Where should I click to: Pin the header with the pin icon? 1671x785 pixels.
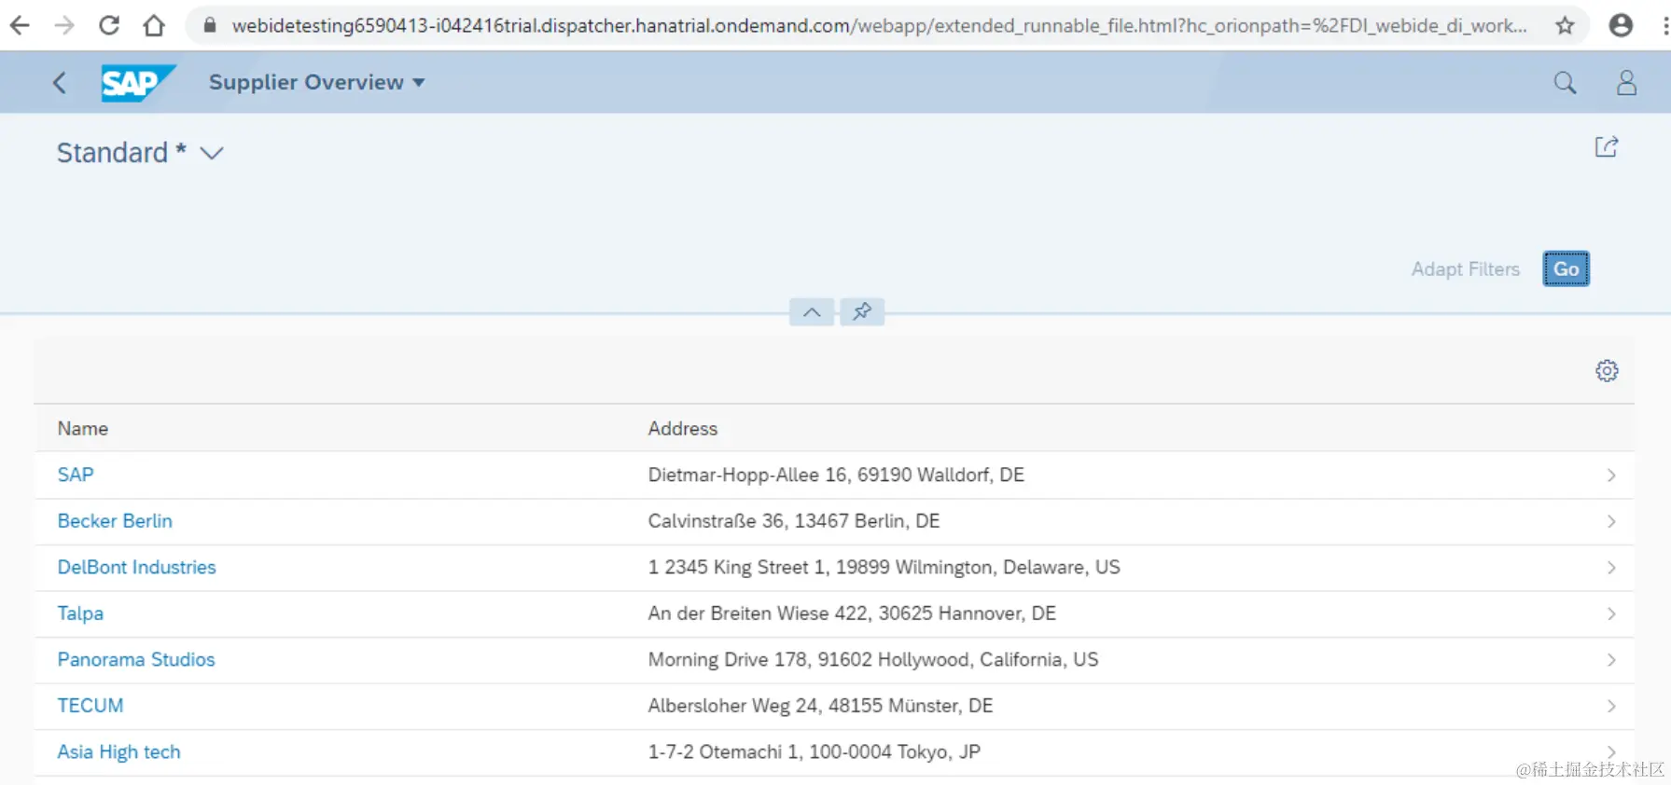(x=862, y=312)
